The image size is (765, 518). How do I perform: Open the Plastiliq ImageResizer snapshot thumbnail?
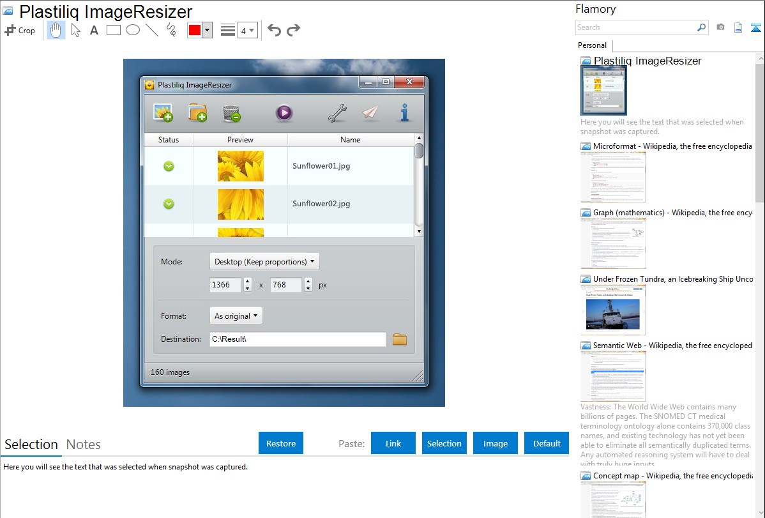603,90
